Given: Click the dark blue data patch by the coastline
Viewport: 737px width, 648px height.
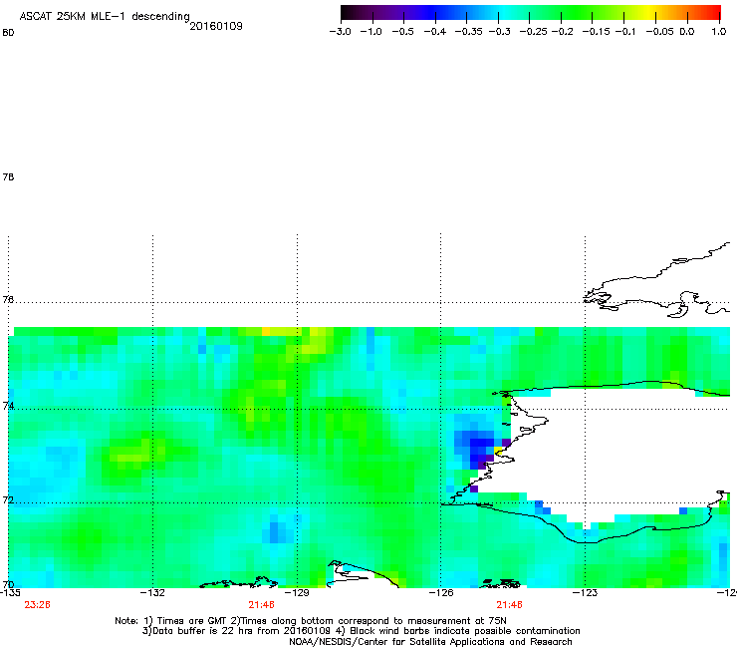Looking at the screenshot, I should click(480, 450).
